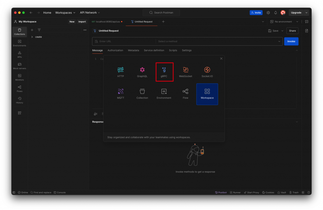Open the environment quick look icon
The width and height of the screenshot is (323, 210).
tap(307, 22)
